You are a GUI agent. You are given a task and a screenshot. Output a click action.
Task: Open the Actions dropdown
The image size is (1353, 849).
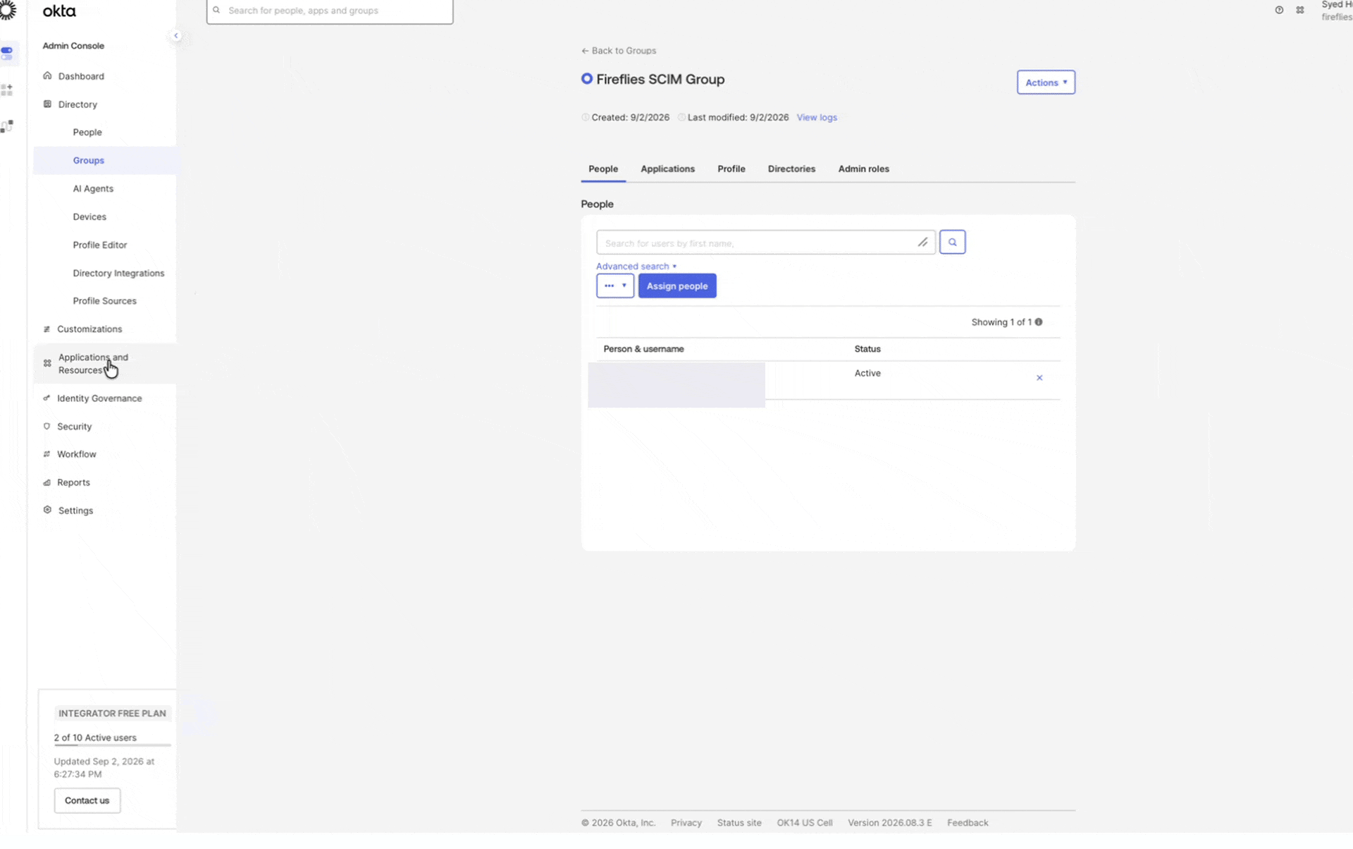pyautogui.click(x=1046, y=83)
